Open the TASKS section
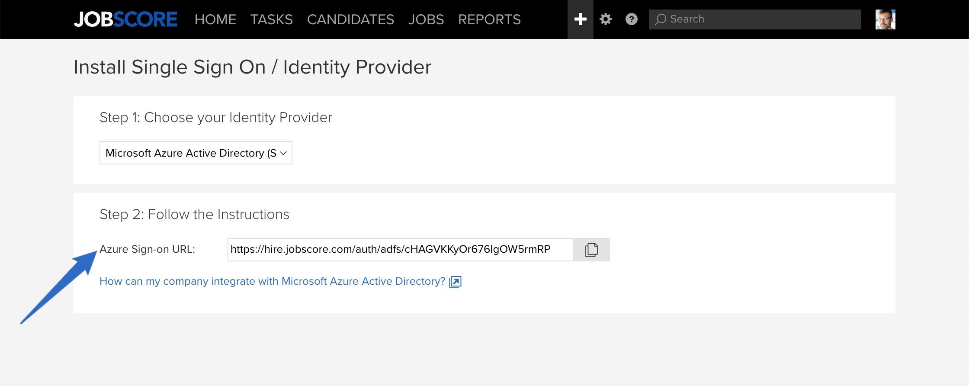Viewport: 969px width, 386px height. point(272,19)
